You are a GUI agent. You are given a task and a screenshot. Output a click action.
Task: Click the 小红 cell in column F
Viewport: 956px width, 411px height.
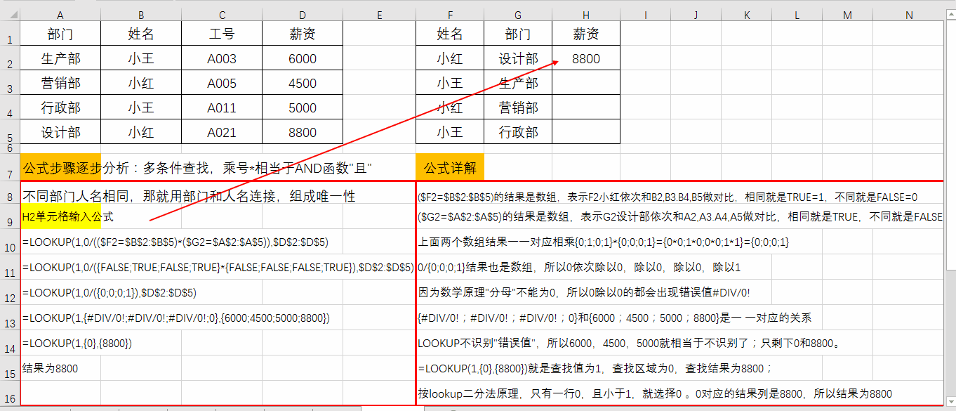pyautogui.click(x=450, y=58)
